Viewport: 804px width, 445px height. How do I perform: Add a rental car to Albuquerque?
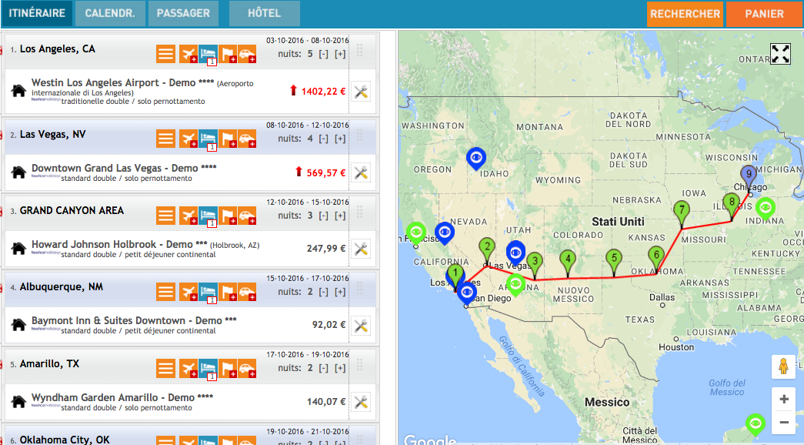coord(247,292)
